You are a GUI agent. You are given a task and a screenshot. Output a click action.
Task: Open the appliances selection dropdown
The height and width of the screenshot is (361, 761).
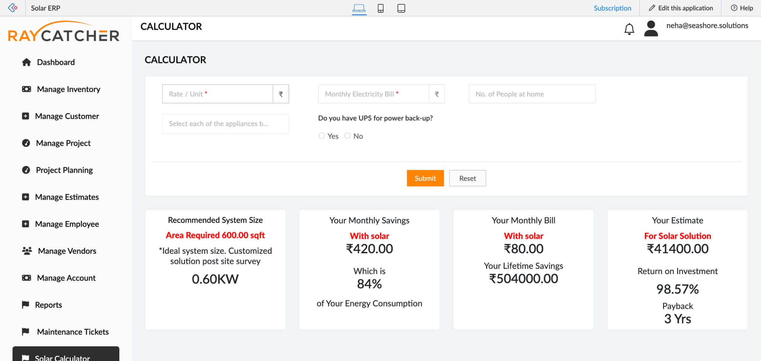pyautogui.click(x=225, y=124)
